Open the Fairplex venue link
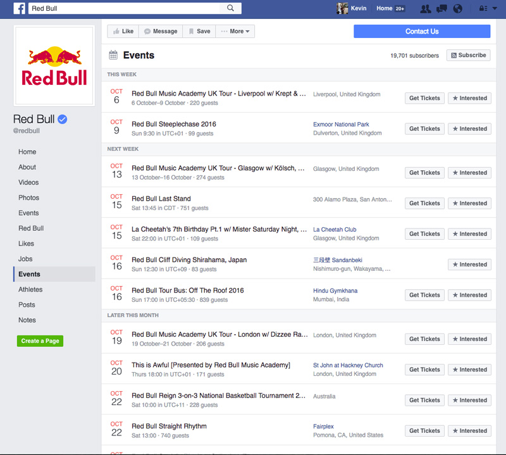 pyautogui.click(x=323, y=427)
